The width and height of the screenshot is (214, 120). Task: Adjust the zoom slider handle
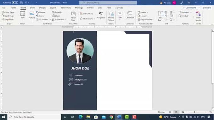(194, 112)
